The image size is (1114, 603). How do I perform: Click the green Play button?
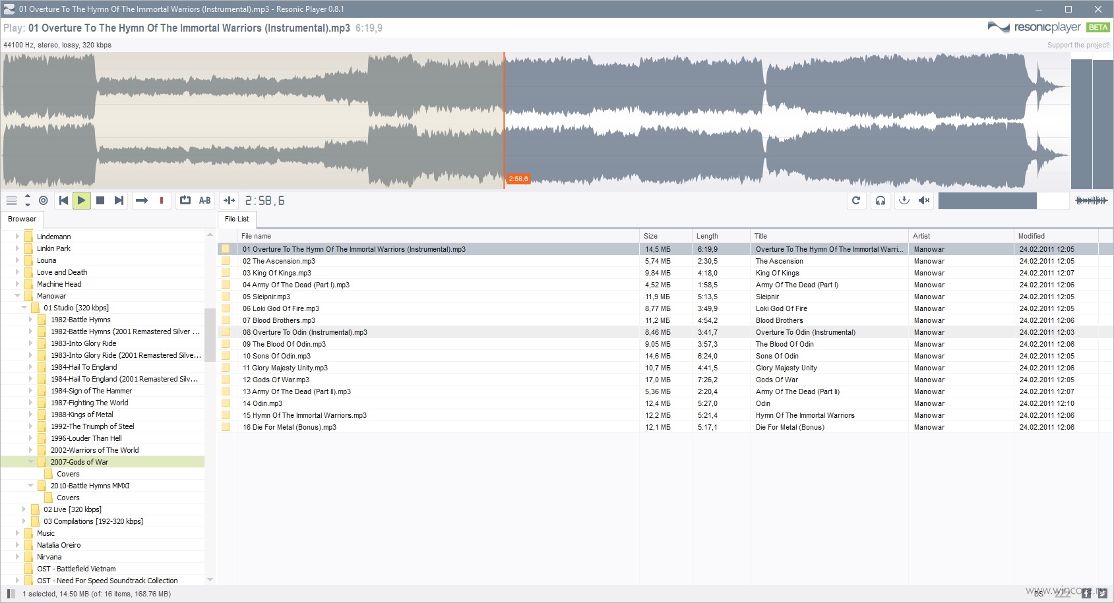[x=81, y=200]
